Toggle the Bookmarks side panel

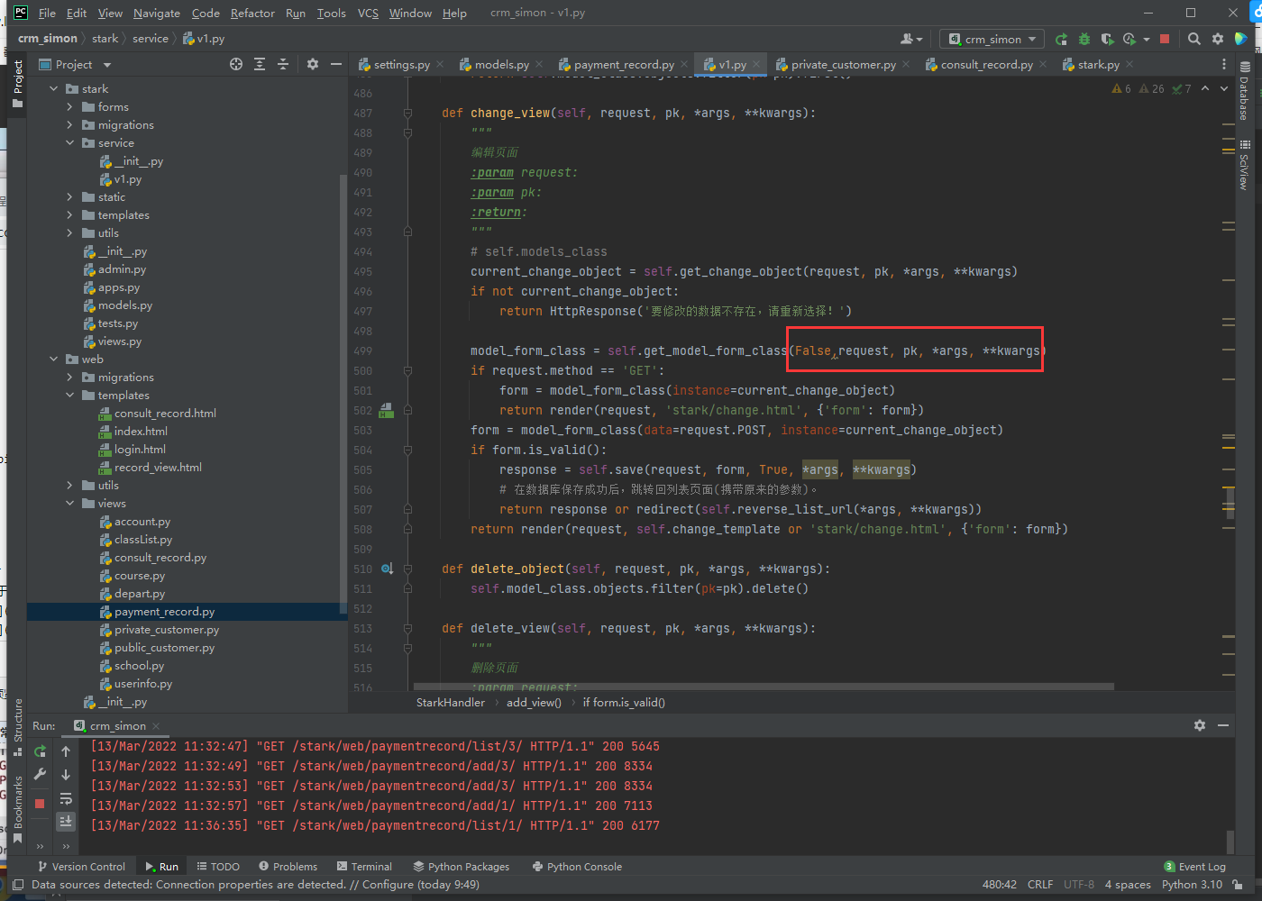pos(17,809)
